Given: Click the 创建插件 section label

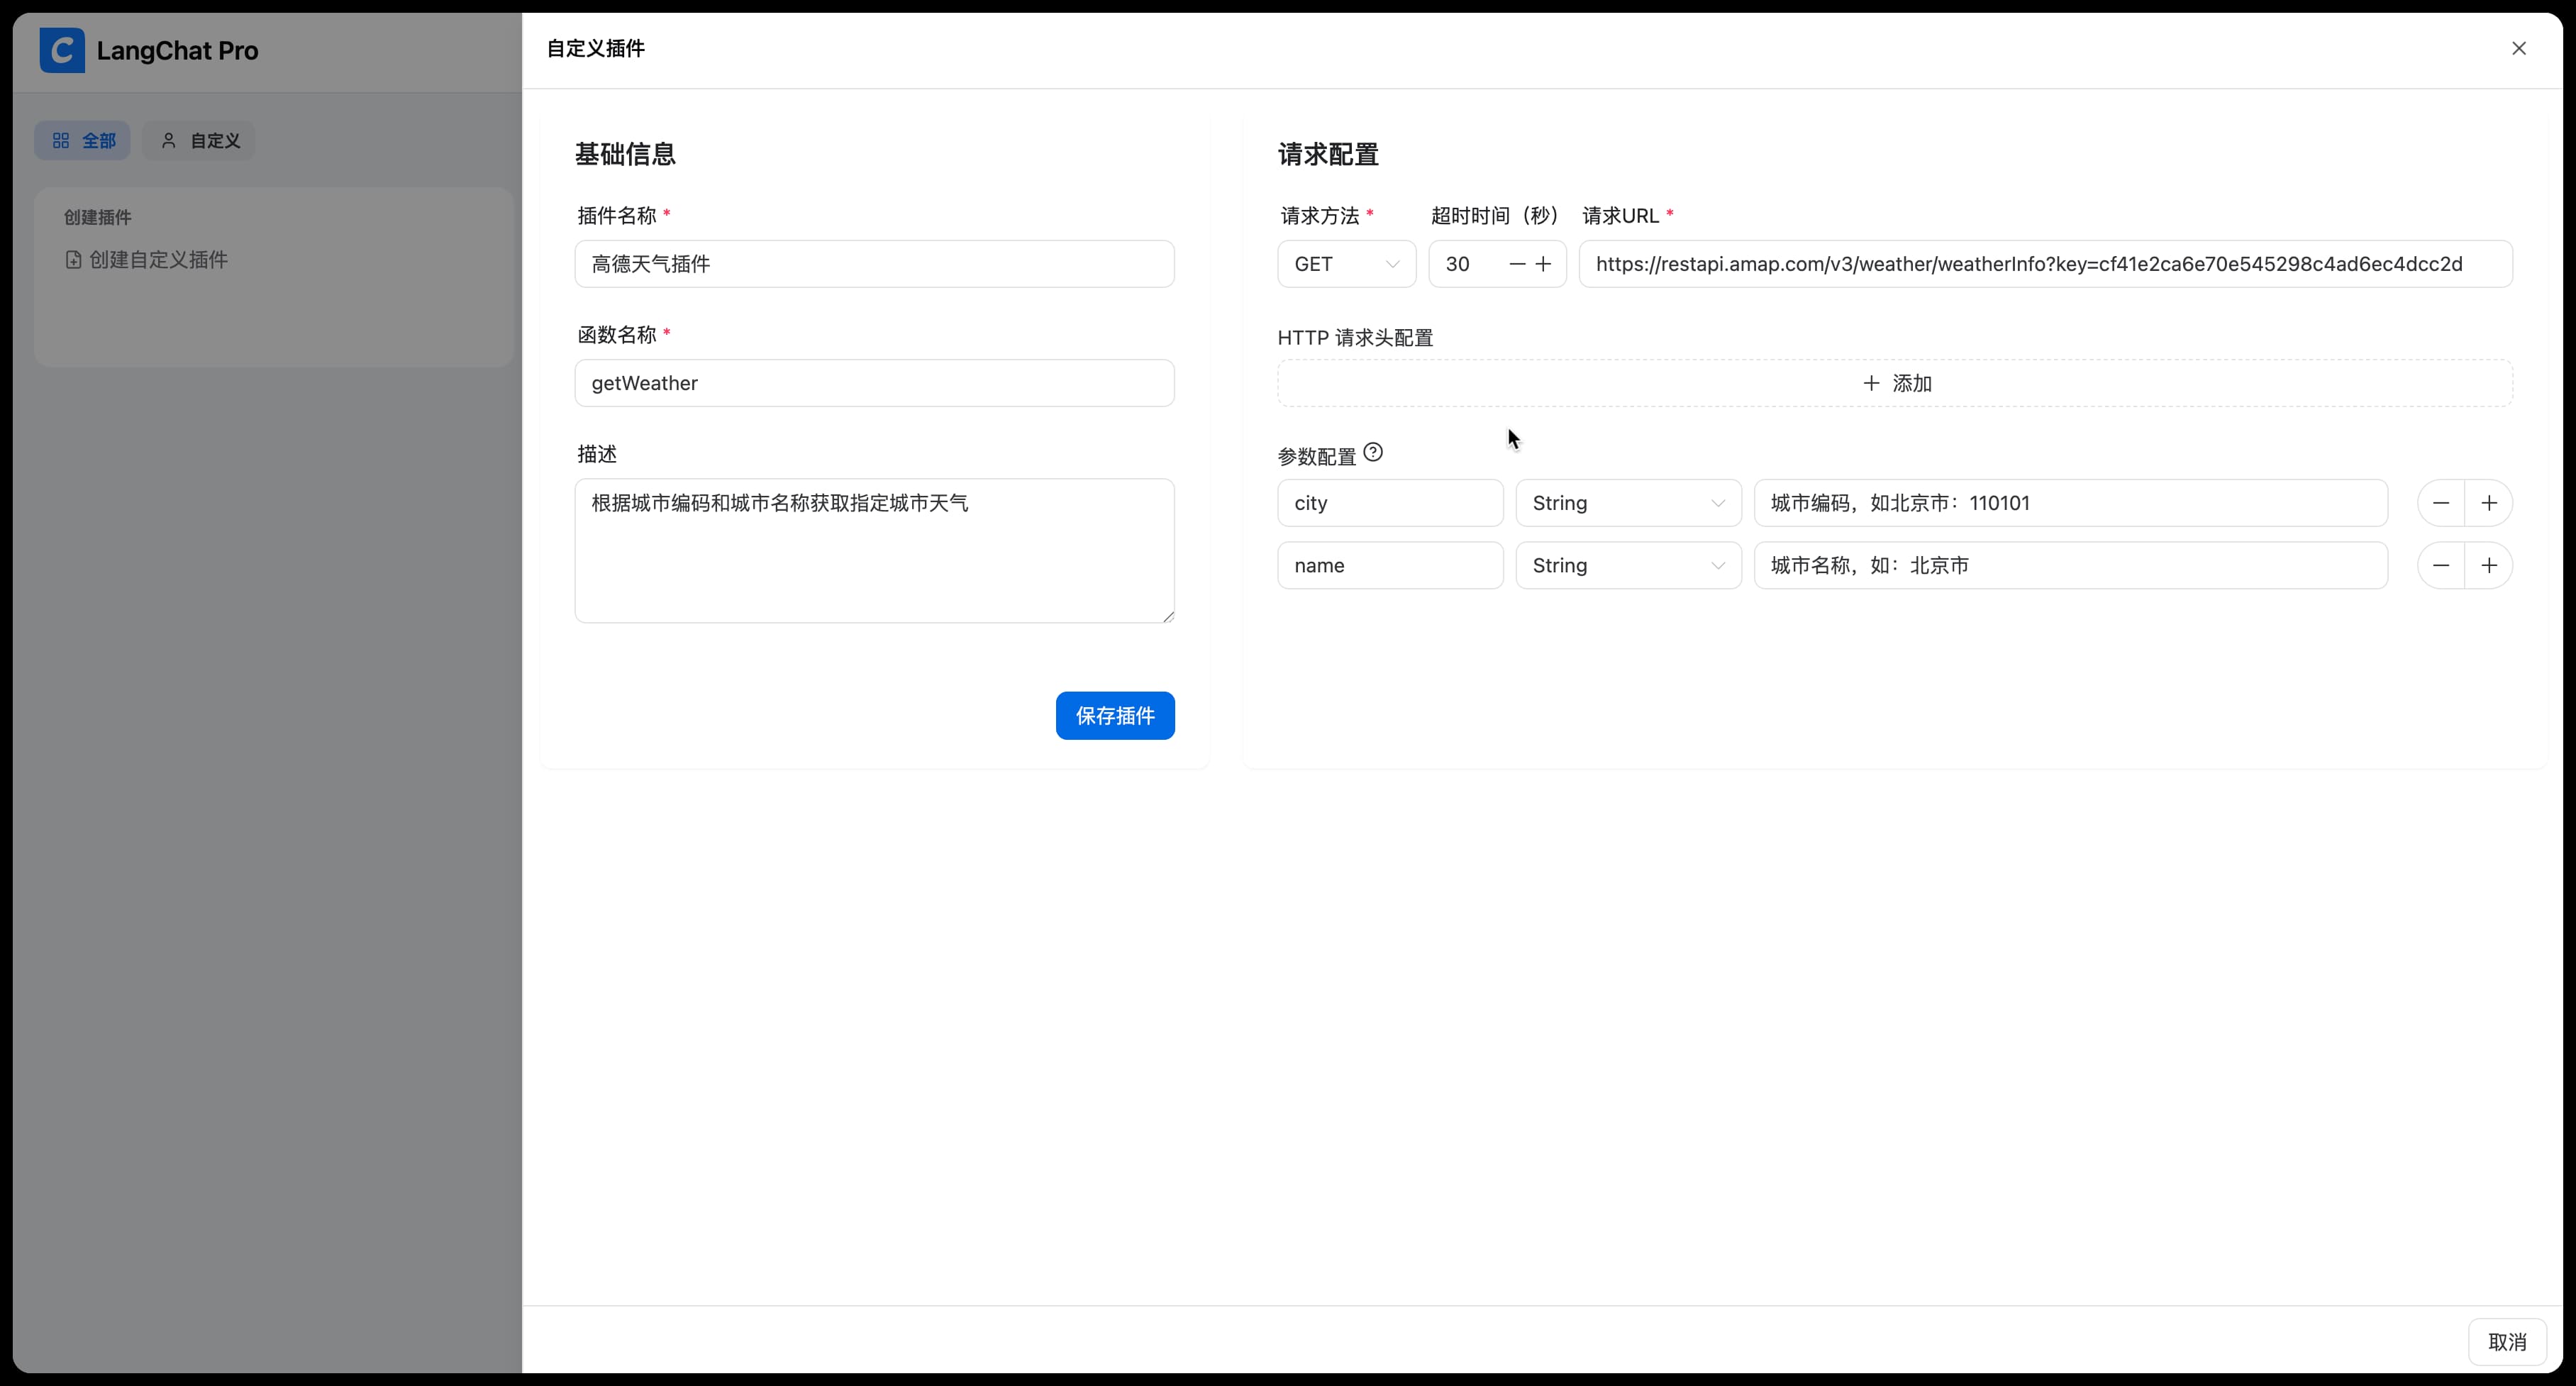Looking at the screenshot, I should click(x=98, y=217).
